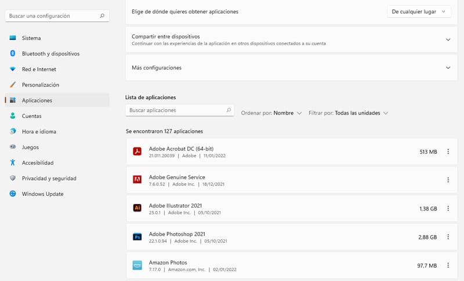Select Aplicaciones in sidebar
The height and width of the screenshot is (281, 464).
coord(57,100)
